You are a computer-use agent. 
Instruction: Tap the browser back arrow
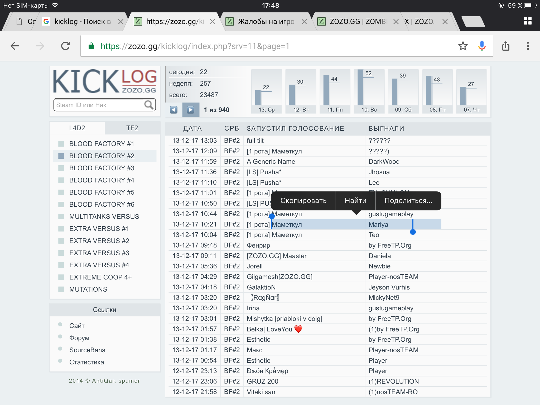pos(15,46)
